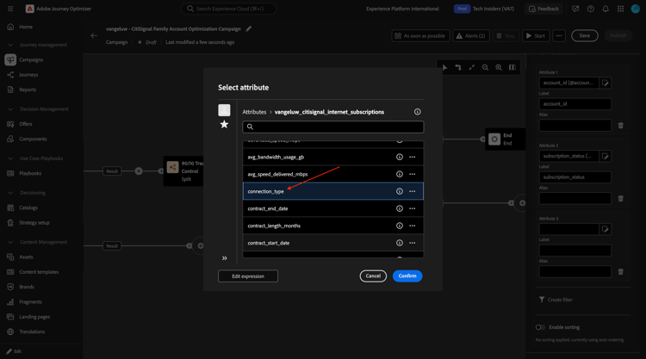This screenshot has height=359, width=646.
Task: Edit campaign name with pencil icon
Action: pos(248,28)
